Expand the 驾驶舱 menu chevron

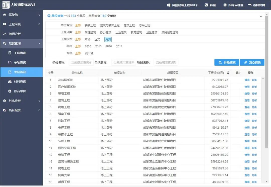point(39,15)
